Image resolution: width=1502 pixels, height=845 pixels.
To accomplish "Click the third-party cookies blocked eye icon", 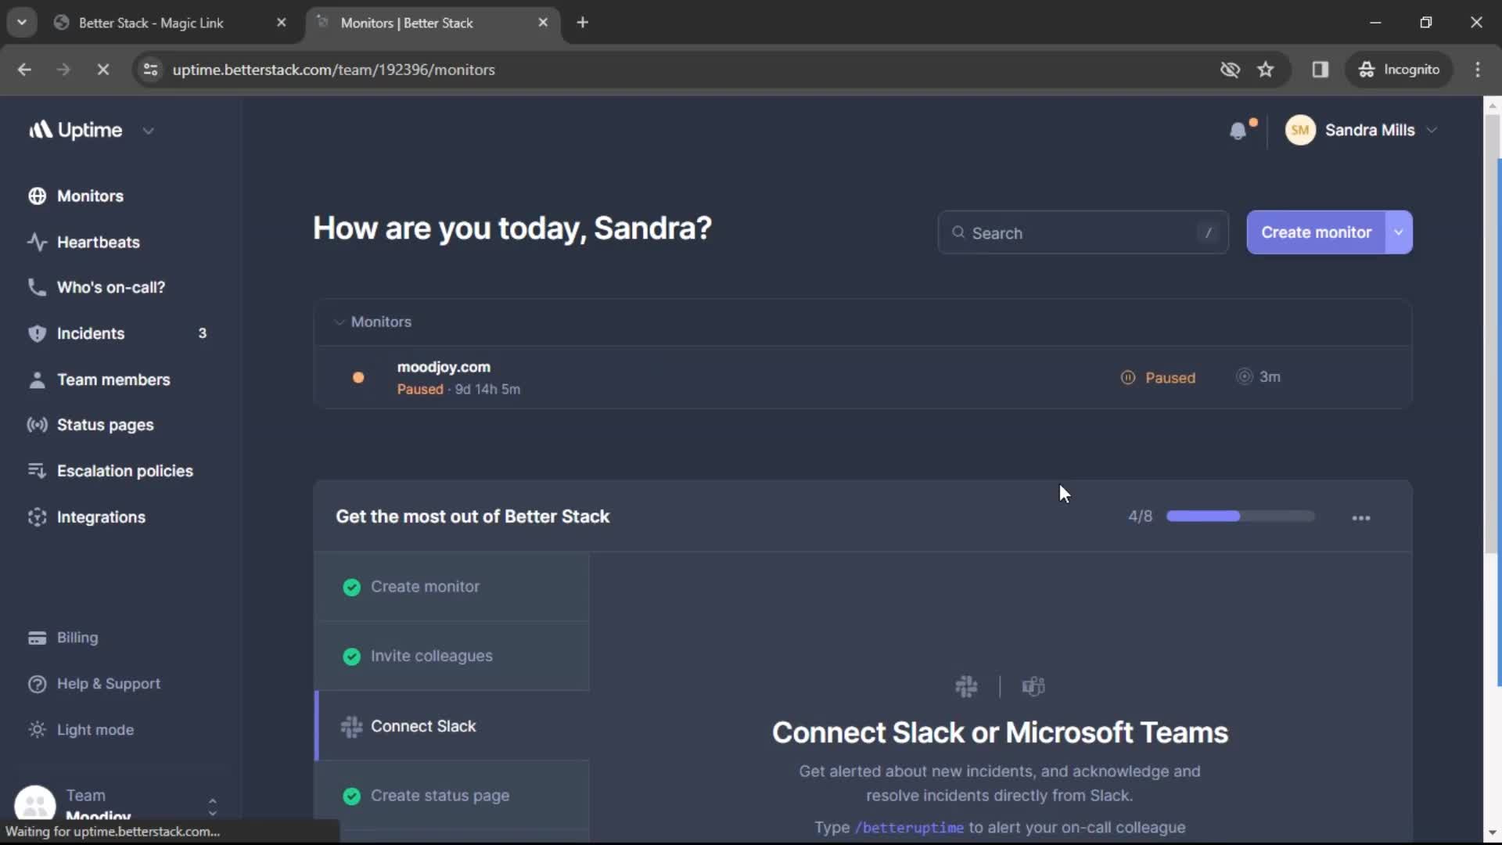I will click(1230, 70).
